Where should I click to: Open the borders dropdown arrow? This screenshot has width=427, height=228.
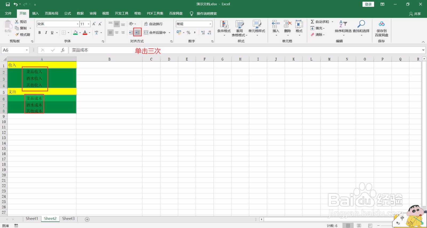69,32
